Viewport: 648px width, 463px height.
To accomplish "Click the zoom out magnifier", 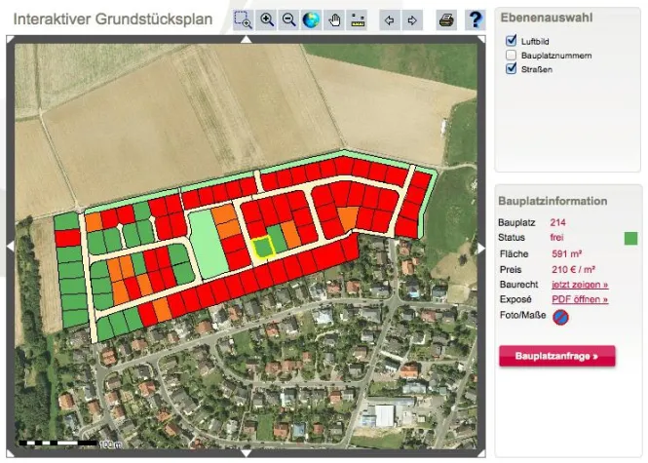I will 288,19.
